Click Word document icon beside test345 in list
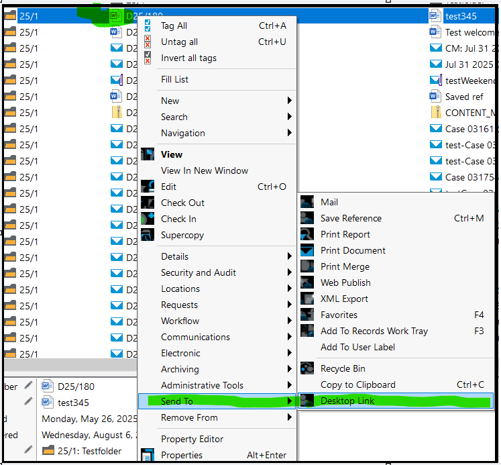The image size is (501, 465). click(x=435, y=16)
